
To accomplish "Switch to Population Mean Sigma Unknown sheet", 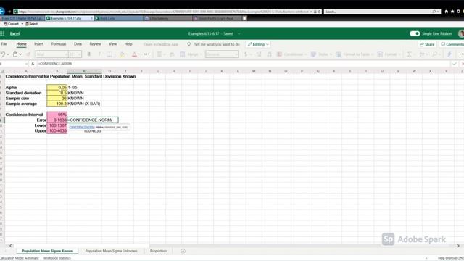I will pos(111,251).
